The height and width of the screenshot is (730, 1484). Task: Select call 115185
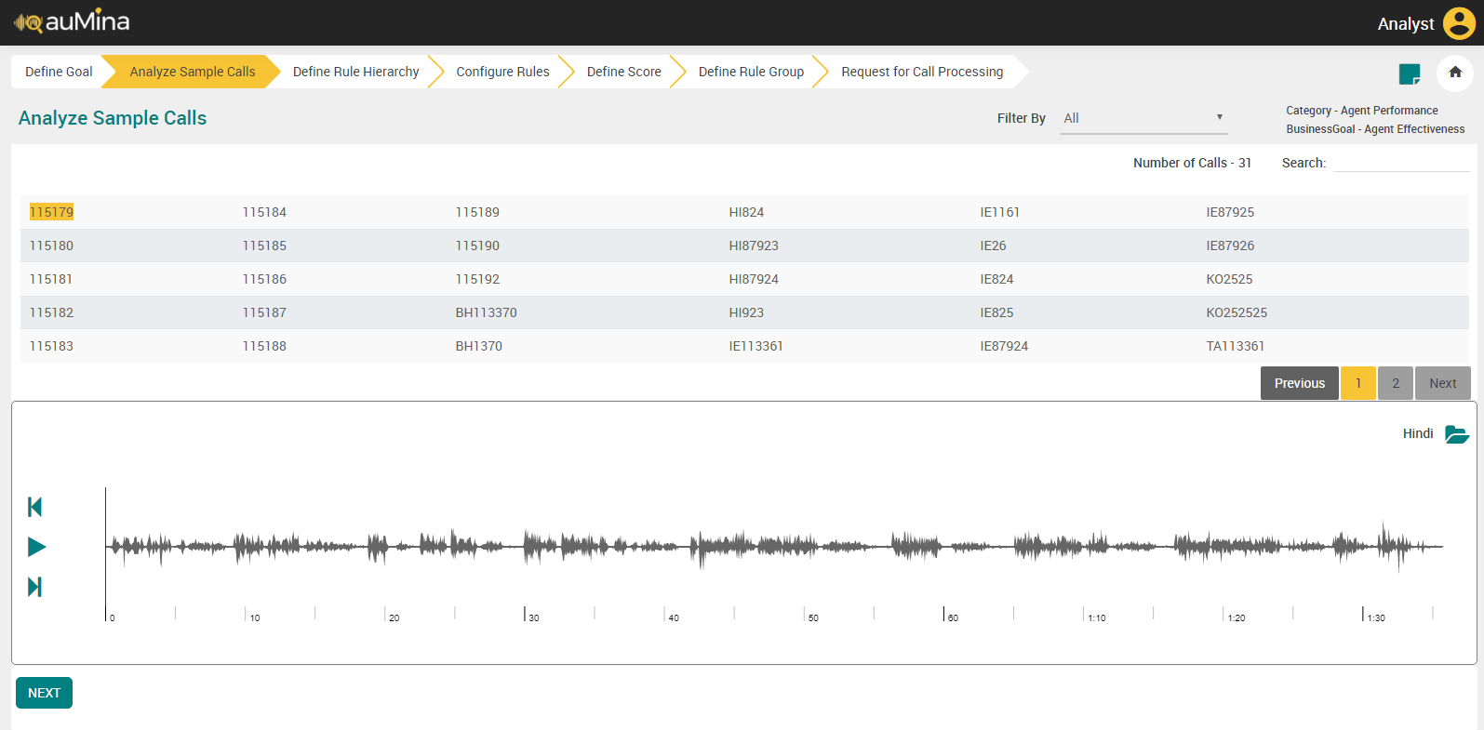[x=264, y=246]
